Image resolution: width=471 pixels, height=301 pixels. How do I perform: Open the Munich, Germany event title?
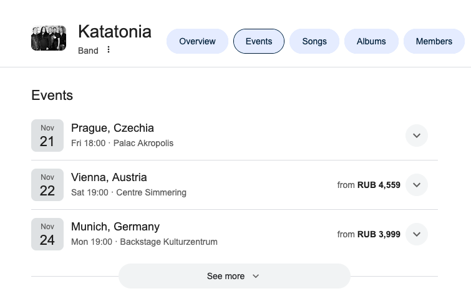pos(115,227)
